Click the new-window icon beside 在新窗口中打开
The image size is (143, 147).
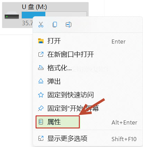(x=41, y=54)
